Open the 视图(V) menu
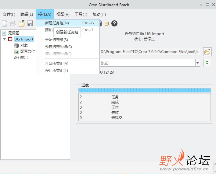The height and width of the screenshot is (174, 216). tap(63, 14)
